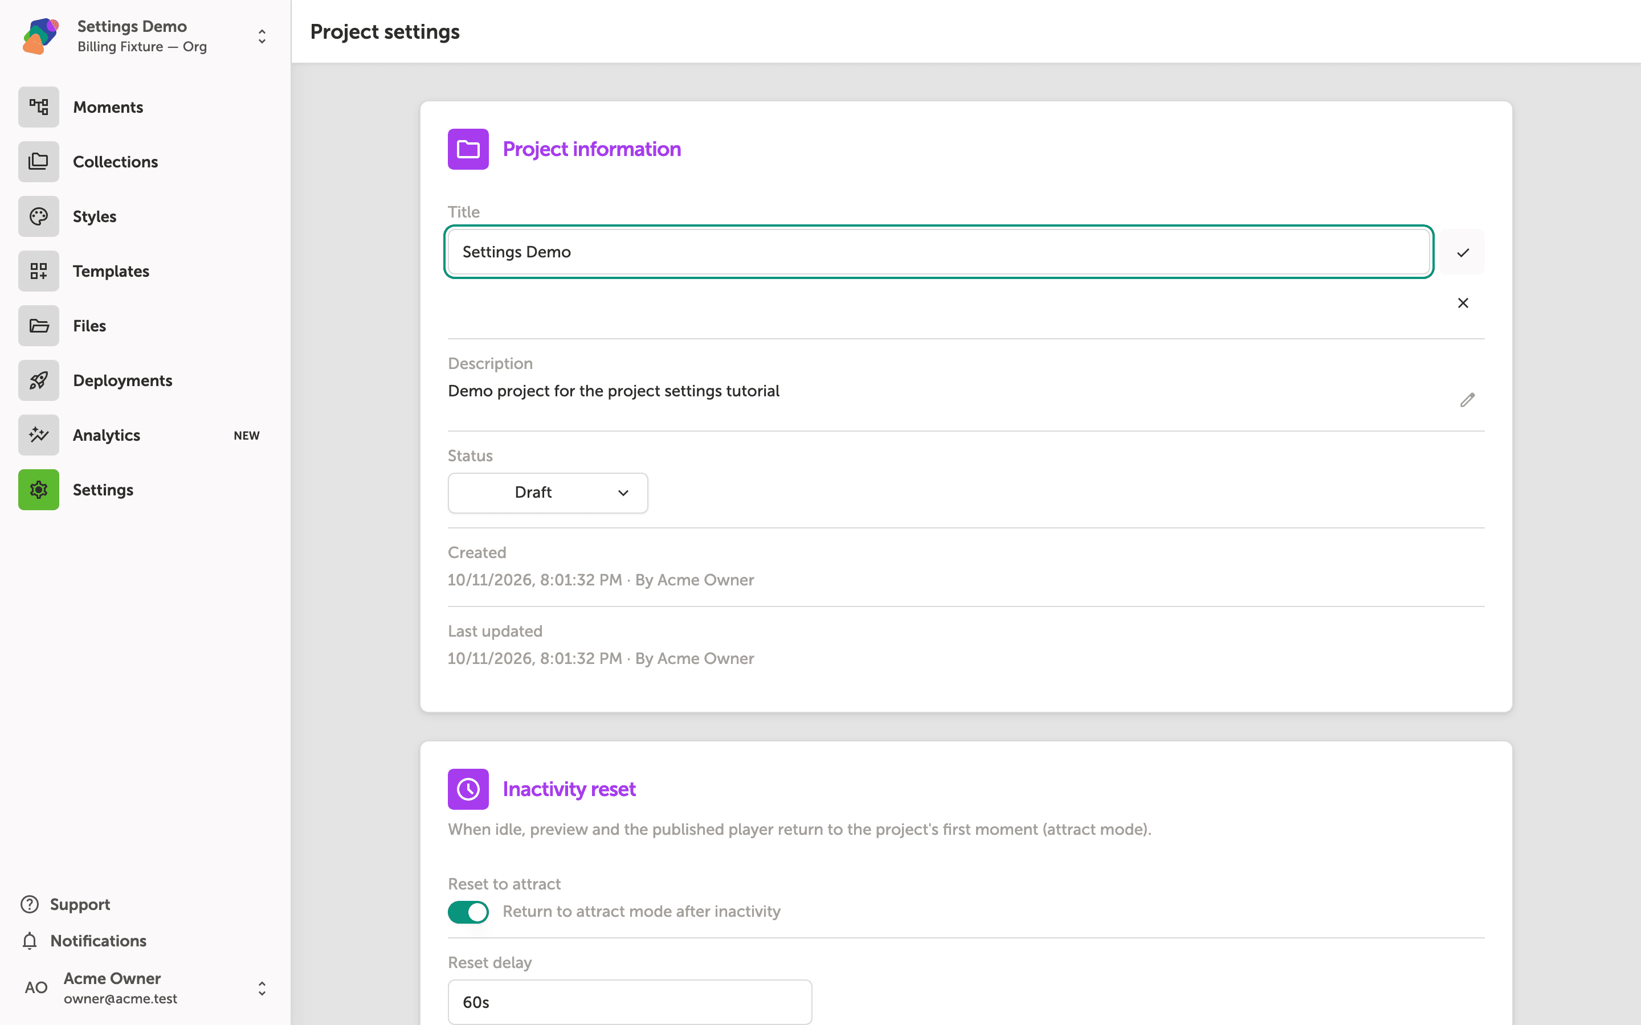Screen dimensions: 1641x1025
Task: Select the Styles menu label
Action: [95, 216]
